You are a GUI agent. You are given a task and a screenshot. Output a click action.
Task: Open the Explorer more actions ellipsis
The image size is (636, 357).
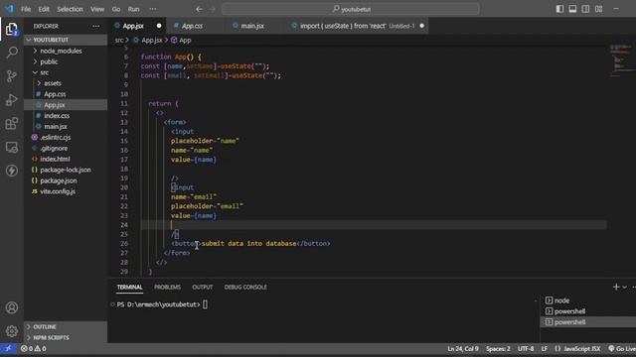tap(96, 26)
